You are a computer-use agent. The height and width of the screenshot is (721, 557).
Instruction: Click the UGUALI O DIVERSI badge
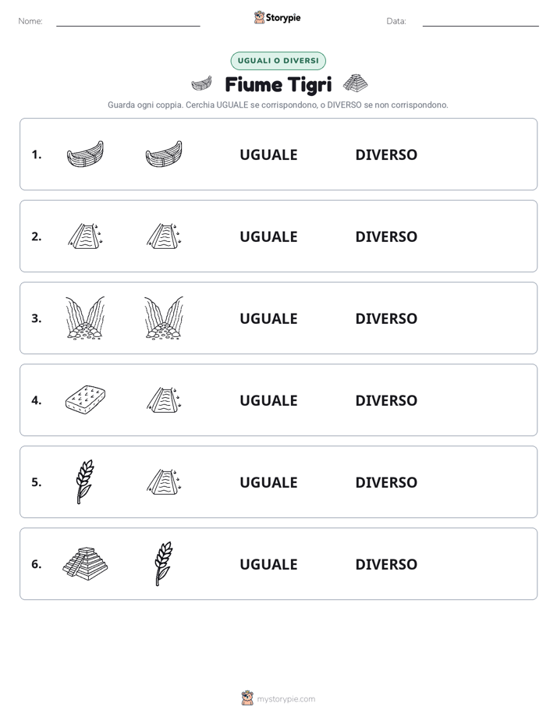278,61
